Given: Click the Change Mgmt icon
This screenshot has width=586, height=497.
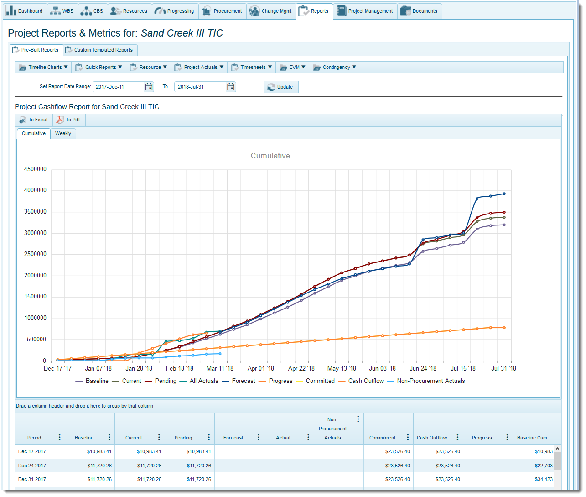Looking at the screenshot, I should (x=254, y=11).
